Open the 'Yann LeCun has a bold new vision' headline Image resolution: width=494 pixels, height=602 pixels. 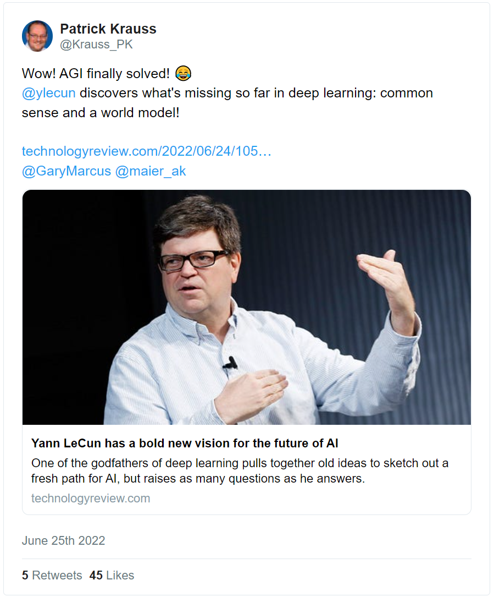(185, 443)
